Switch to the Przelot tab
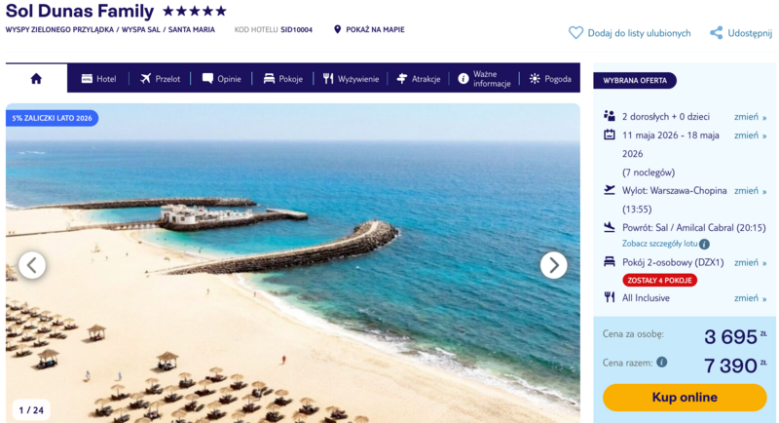This screenshot has height=423, width=779. click(160, 79)
